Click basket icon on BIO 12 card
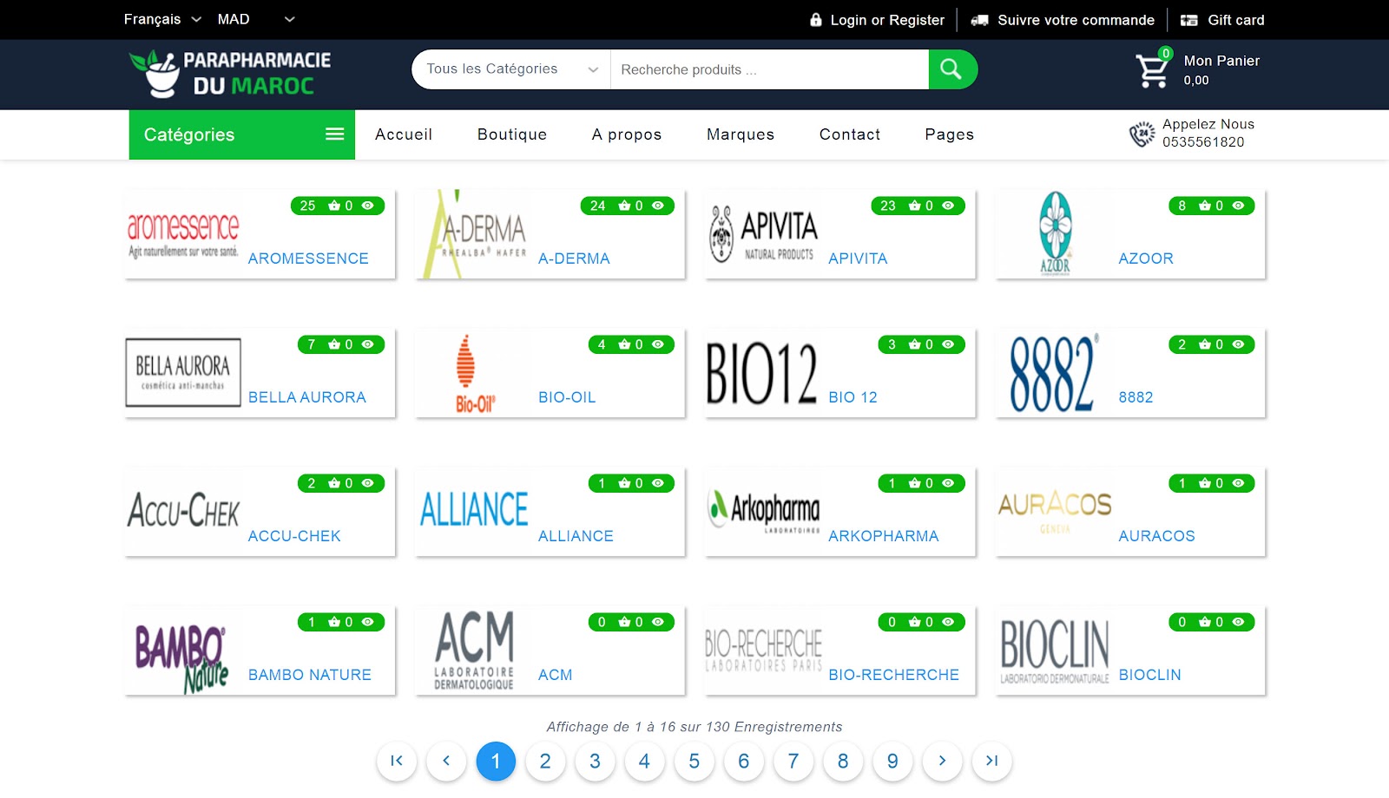 coord(914,344)
